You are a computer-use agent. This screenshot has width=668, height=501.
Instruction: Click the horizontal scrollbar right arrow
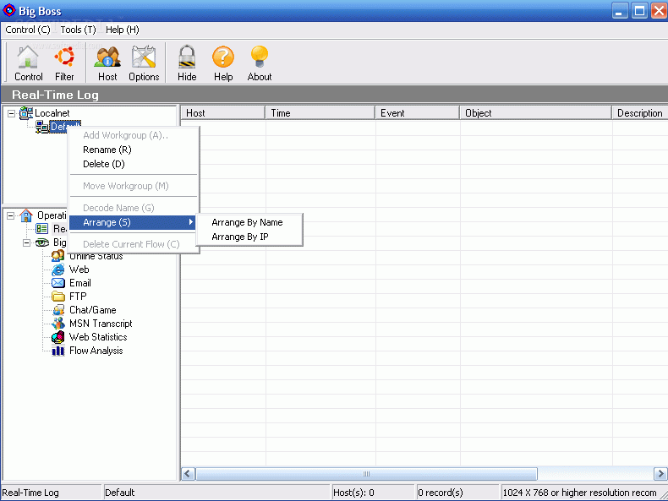click(x=660, y=474)
